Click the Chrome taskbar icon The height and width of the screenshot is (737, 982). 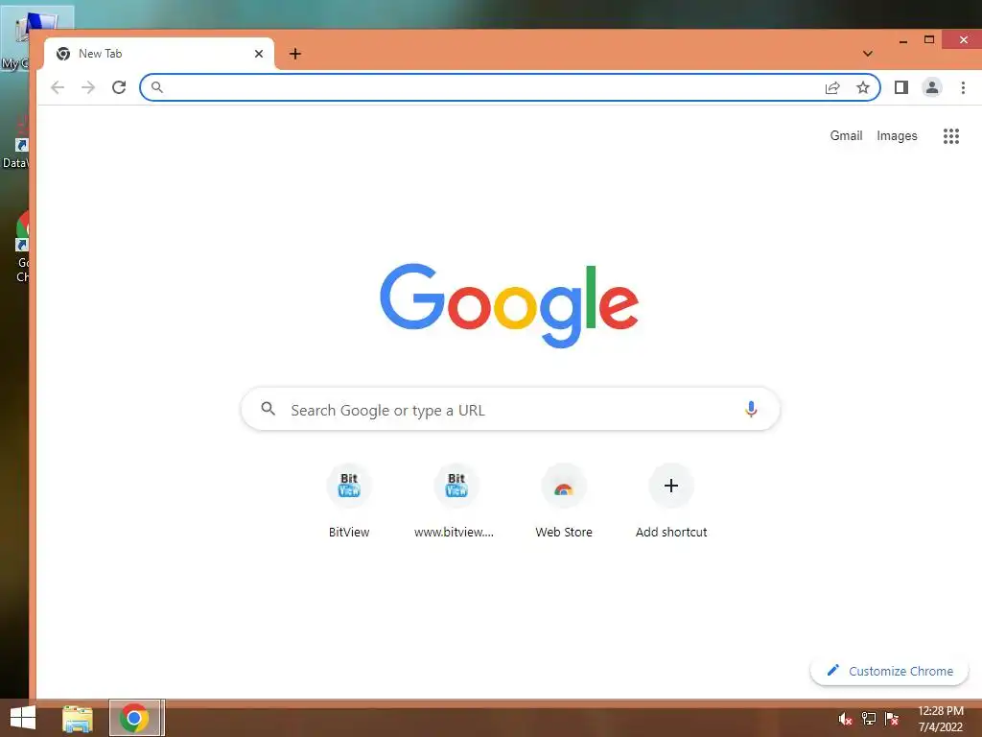click(x=134, y=718)
